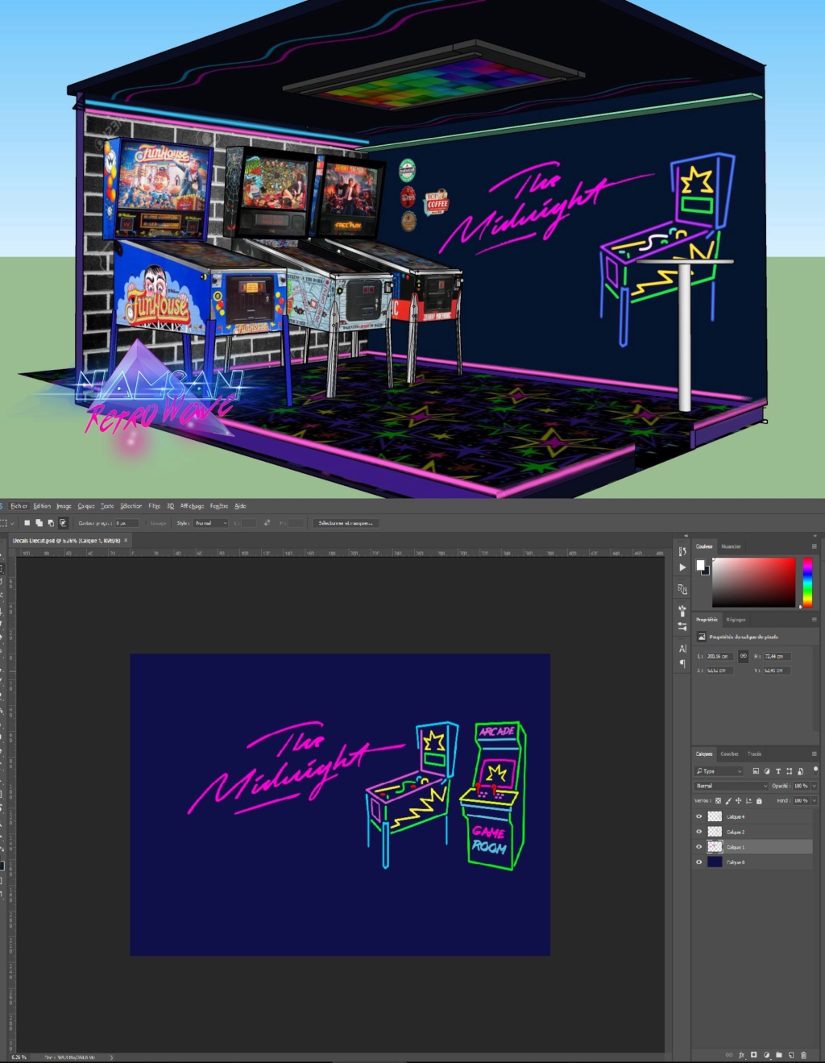Click the Sélectionner et masquer button
The width and height of the screenshot is (825, 1063).
tap(346, 523)
